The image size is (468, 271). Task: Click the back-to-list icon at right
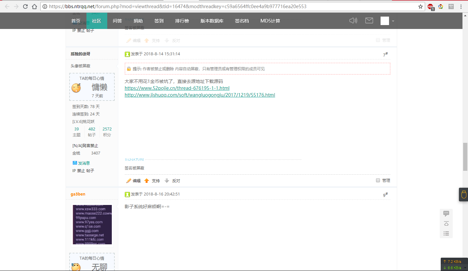pos(446,233)
